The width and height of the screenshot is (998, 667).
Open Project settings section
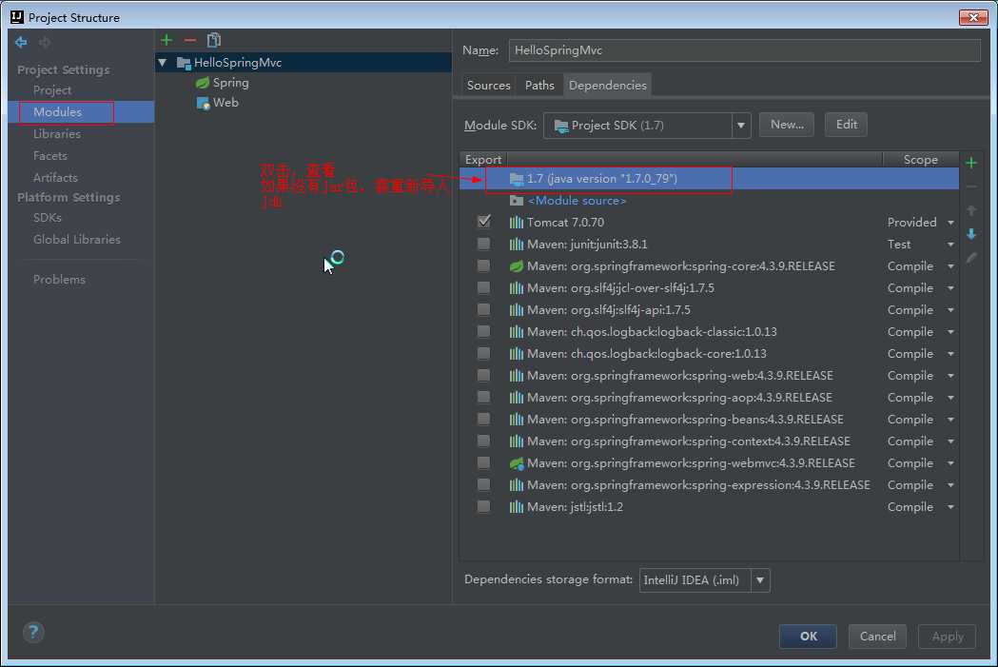52,90
